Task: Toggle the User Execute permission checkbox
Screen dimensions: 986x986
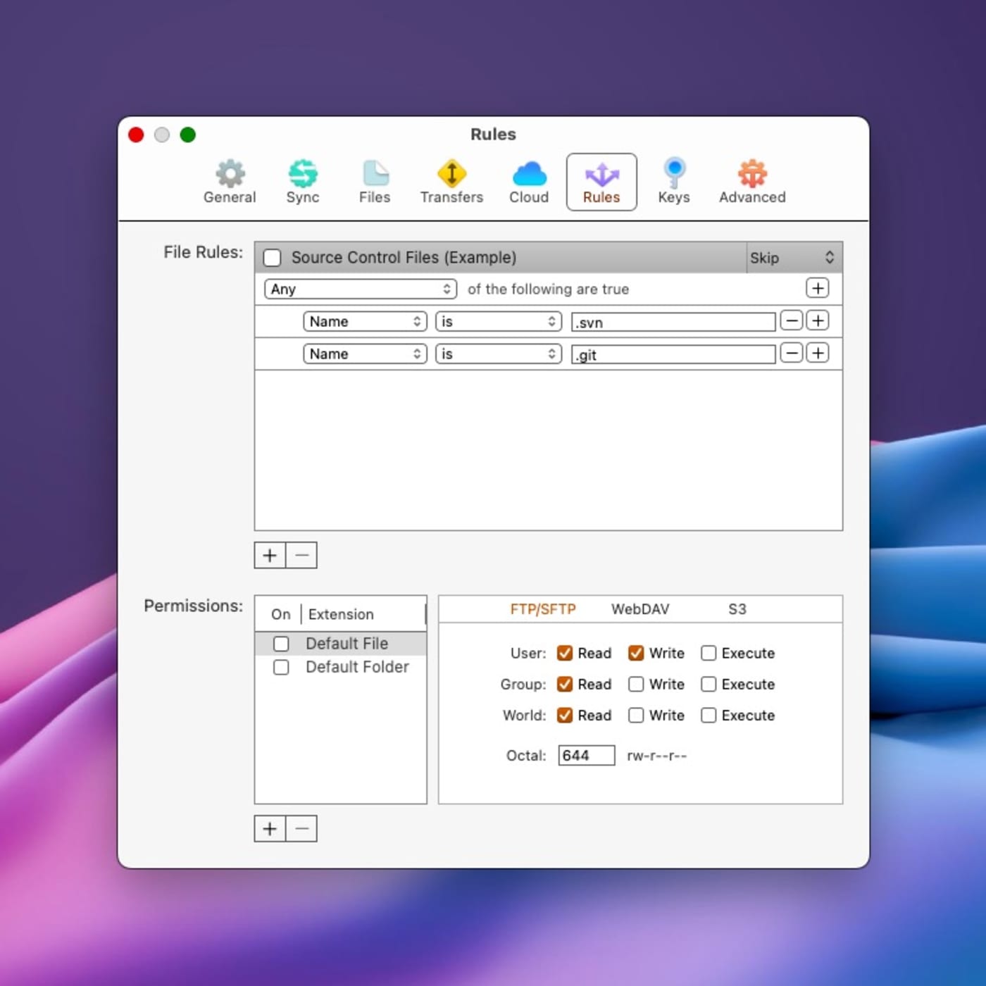Action: (709, 654)
